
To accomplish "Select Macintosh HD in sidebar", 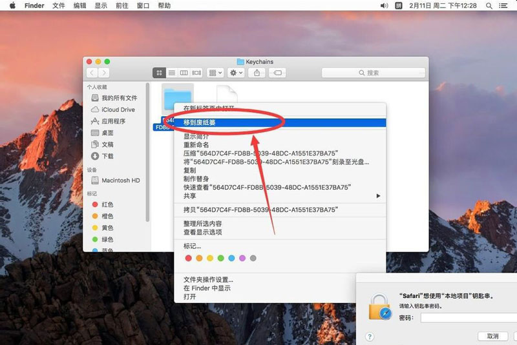I will pos(115,180).
